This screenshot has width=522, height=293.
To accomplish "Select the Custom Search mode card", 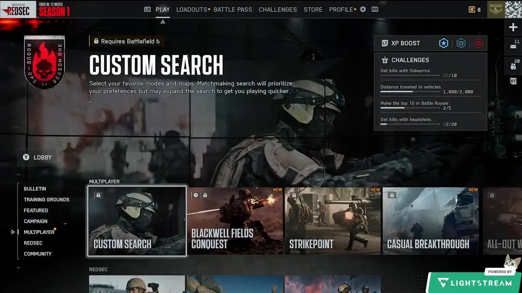I will (137, 221).
